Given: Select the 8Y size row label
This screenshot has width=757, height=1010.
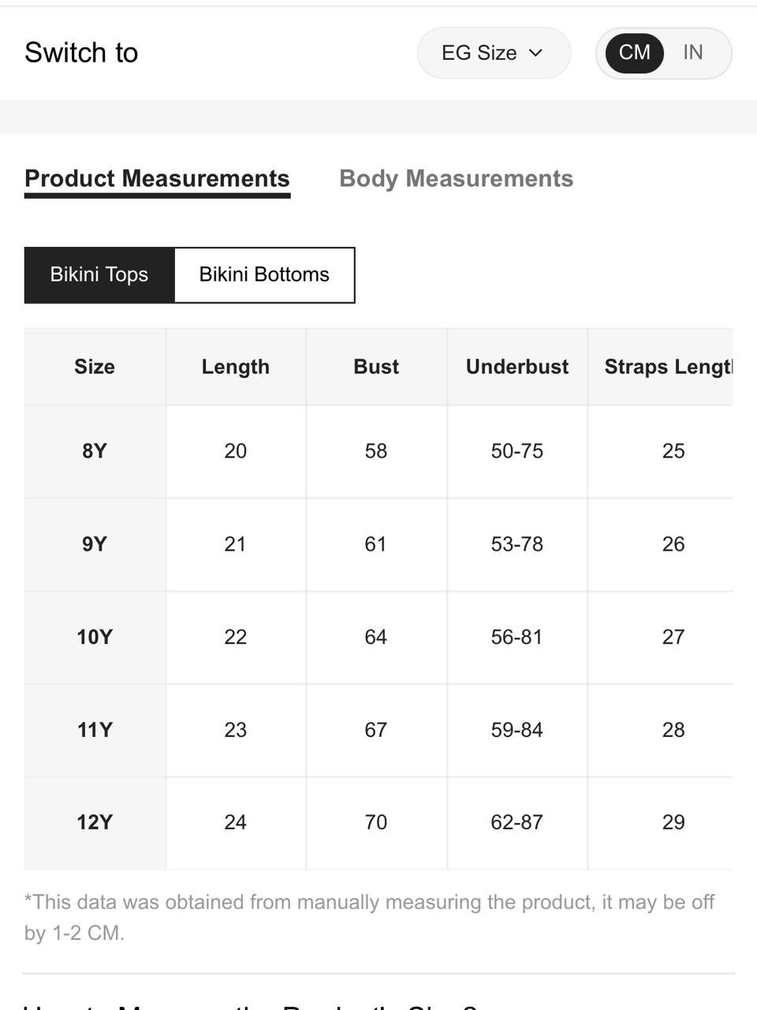Looking at the screenshot, I should [95, 451].
